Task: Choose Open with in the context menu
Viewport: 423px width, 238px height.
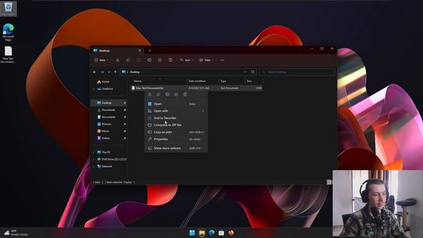Action: (x=176, y=111)
